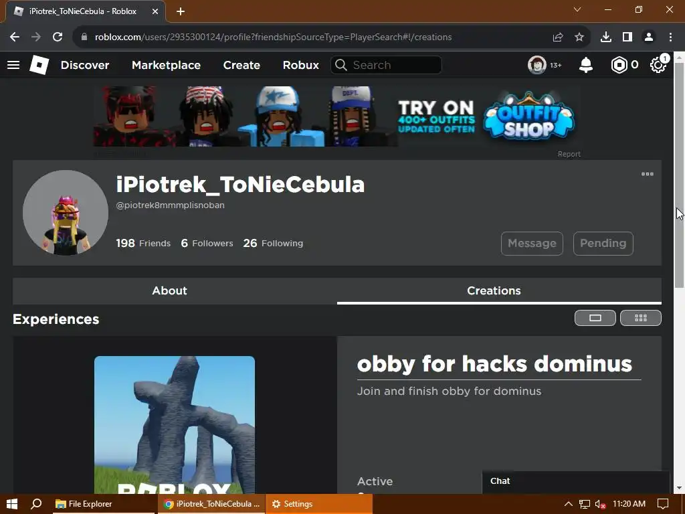Open the obby for hacks dominus title

[494, 364]
